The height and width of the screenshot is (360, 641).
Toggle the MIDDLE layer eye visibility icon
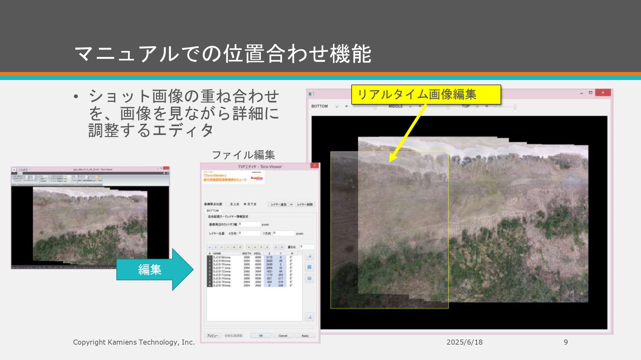click(x=420, y=106)
